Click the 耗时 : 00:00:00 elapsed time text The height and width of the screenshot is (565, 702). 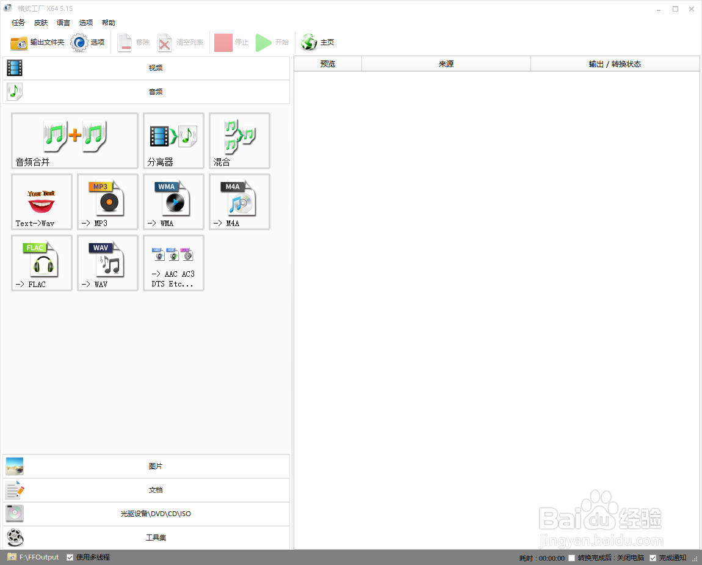(x=541, y=558)
